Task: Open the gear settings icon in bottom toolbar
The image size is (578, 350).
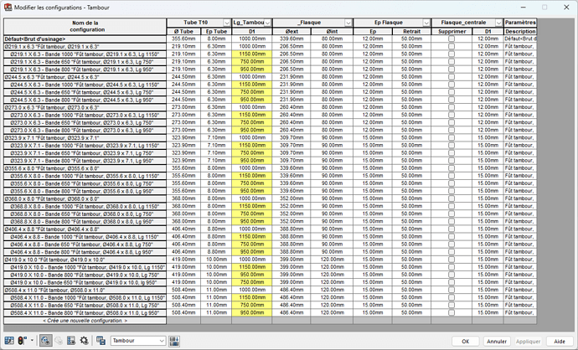Action: (x=85, y=341)
